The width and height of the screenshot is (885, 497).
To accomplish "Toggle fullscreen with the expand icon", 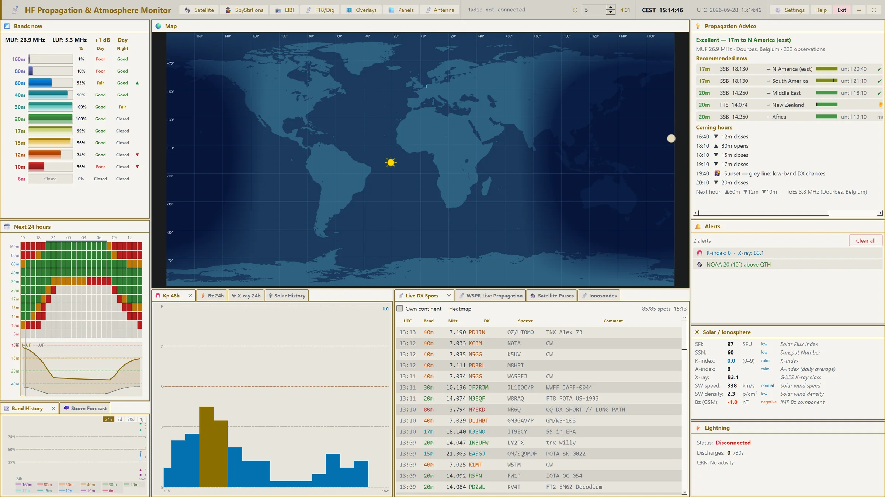I will click(874, 10).
